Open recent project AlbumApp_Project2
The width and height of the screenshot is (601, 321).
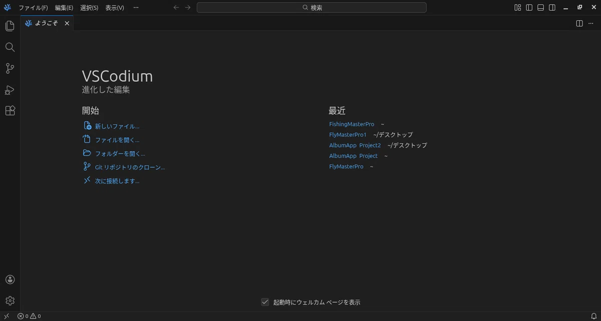click(355, 145)
